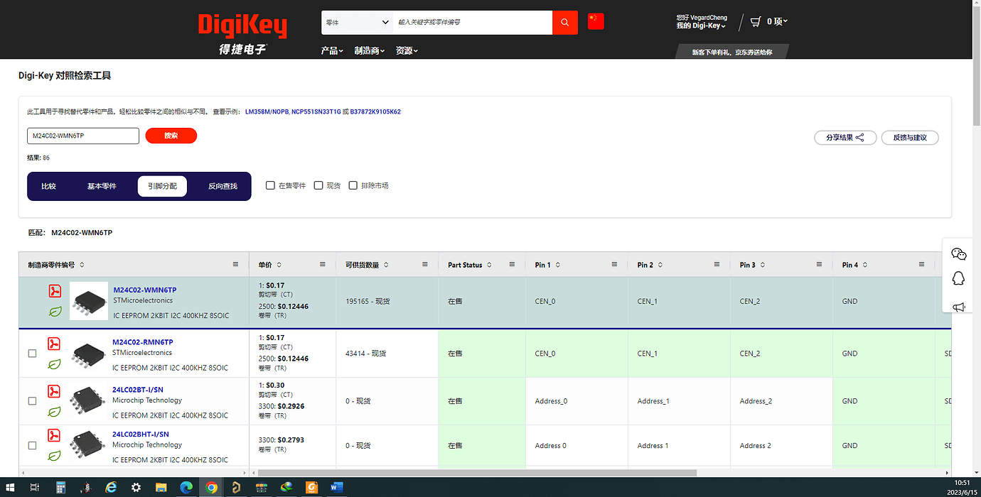Click the QQ penguin customer service icon
The width and height of the screenshot is (981, 497).
click(x=958, y=280)
